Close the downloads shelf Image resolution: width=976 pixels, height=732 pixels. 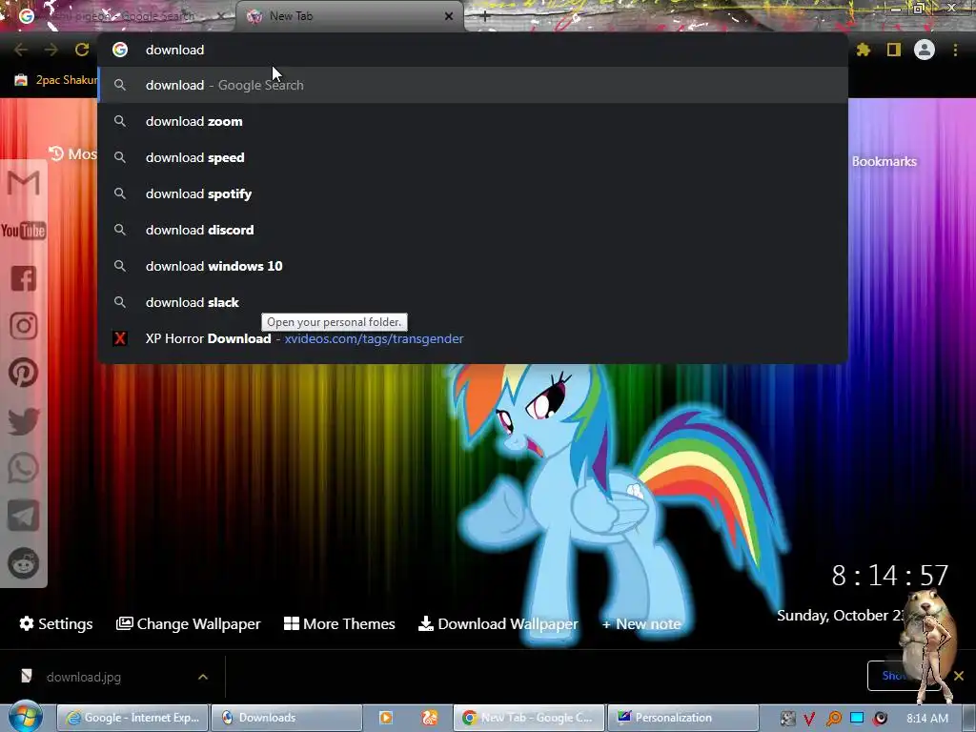click(x=959, y=676)
